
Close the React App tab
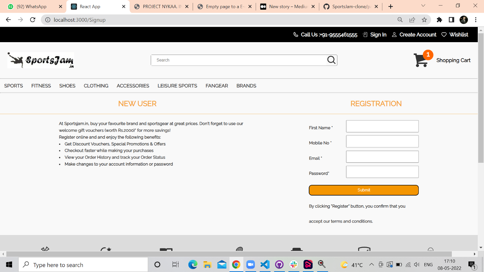(124, 7)
